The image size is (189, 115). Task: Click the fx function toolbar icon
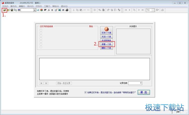coord(49,10)
